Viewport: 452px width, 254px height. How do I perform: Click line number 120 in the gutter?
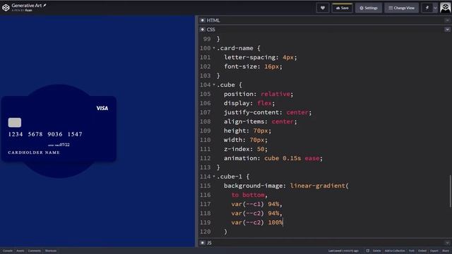tap(205, 231)
